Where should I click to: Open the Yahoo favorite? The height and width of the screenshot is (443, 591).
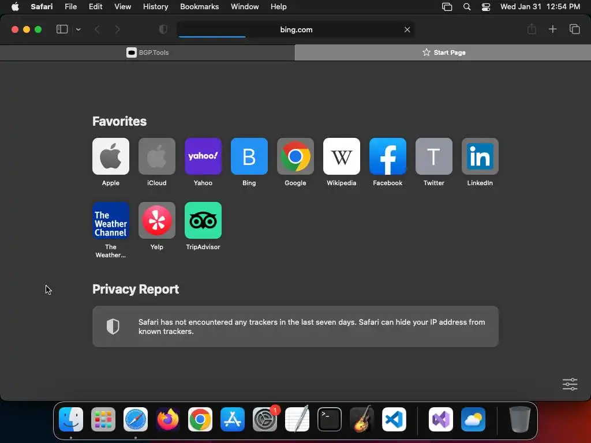203,156
